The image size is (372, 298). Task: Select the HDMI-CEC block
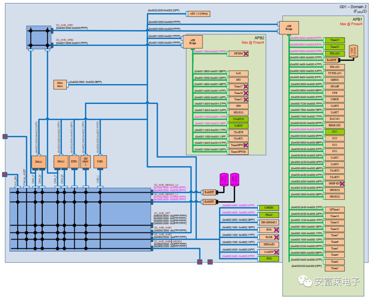point(334,125)
